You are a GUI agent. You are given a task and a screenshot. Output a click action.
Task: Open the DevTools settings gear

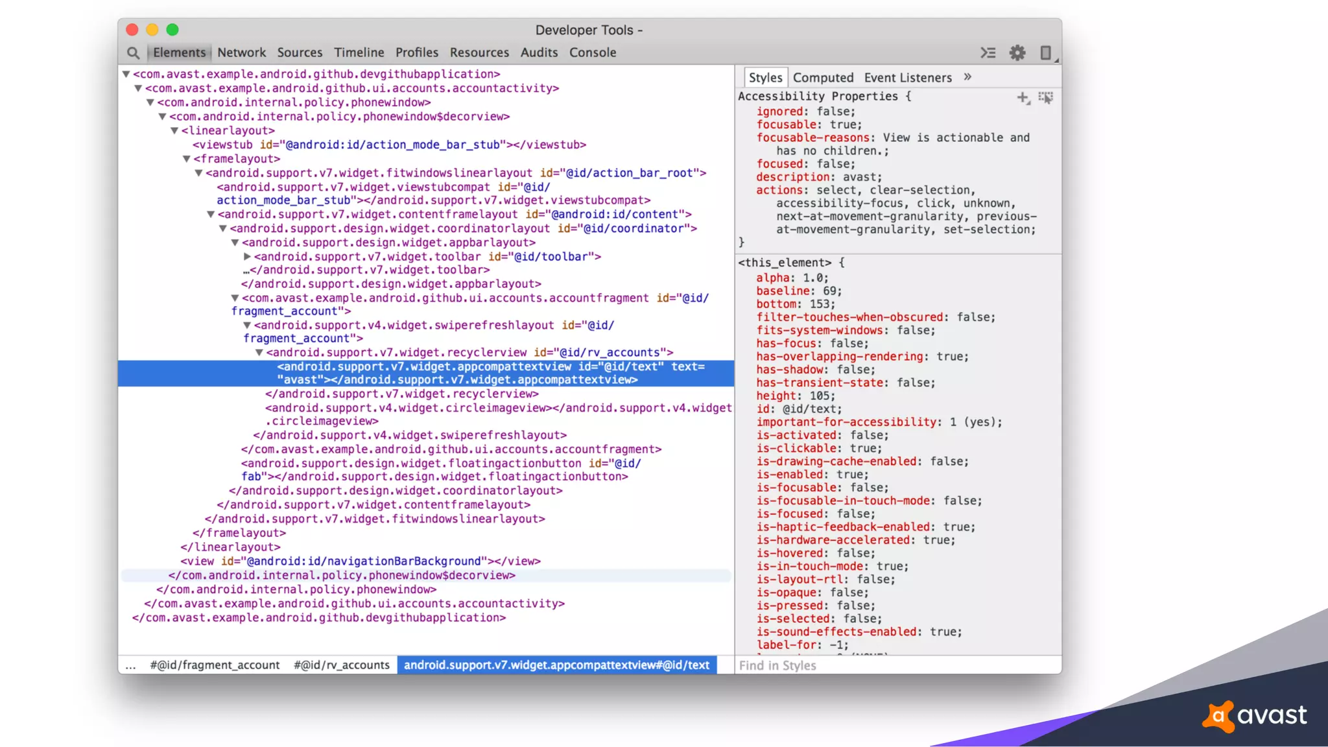[x=1017, y=53]
